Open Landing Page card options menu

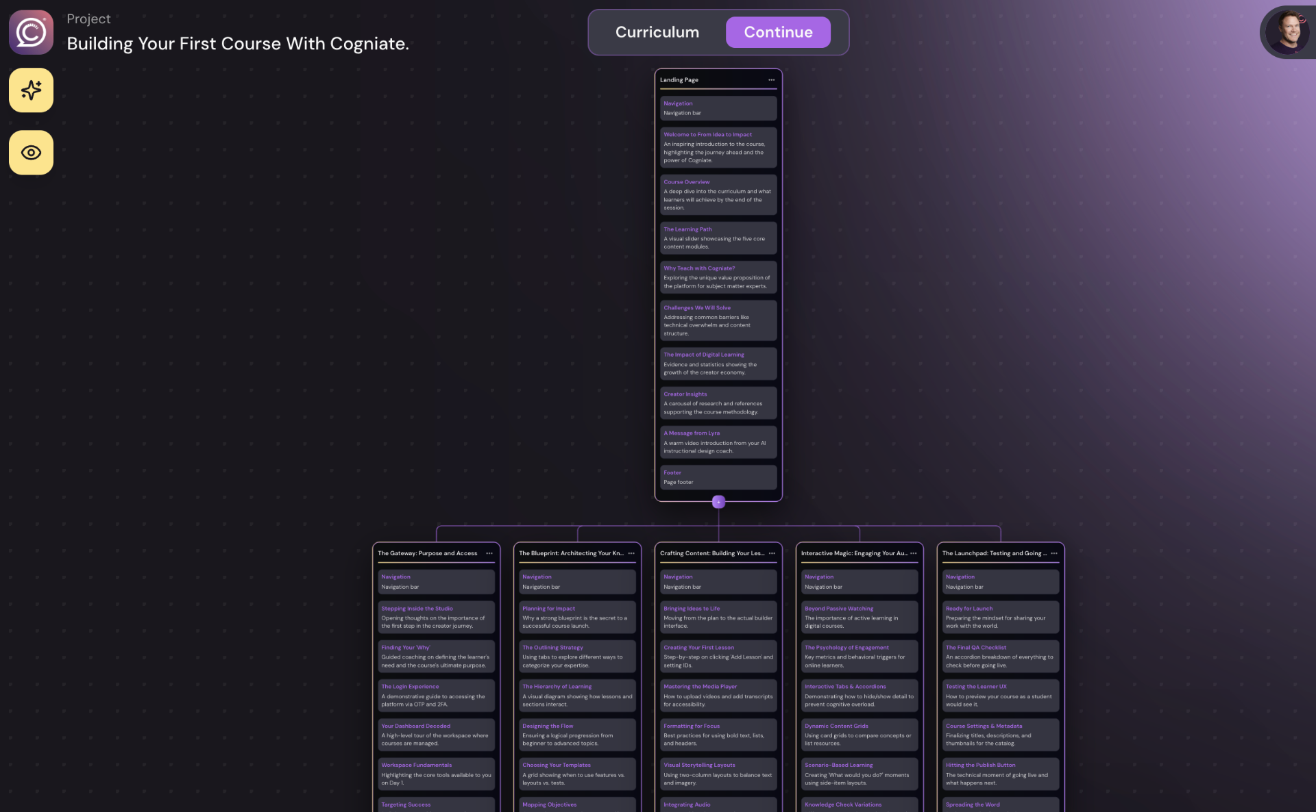771,80
